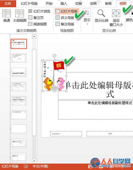Viewport: 133px width, 170px height.
Task: Click the date placeholder 2016/09/21
Action: 66,134
